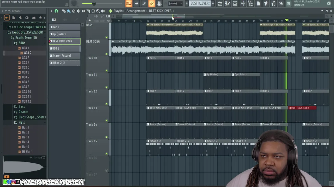Select the Slice tool in playlist

(88, 11)
